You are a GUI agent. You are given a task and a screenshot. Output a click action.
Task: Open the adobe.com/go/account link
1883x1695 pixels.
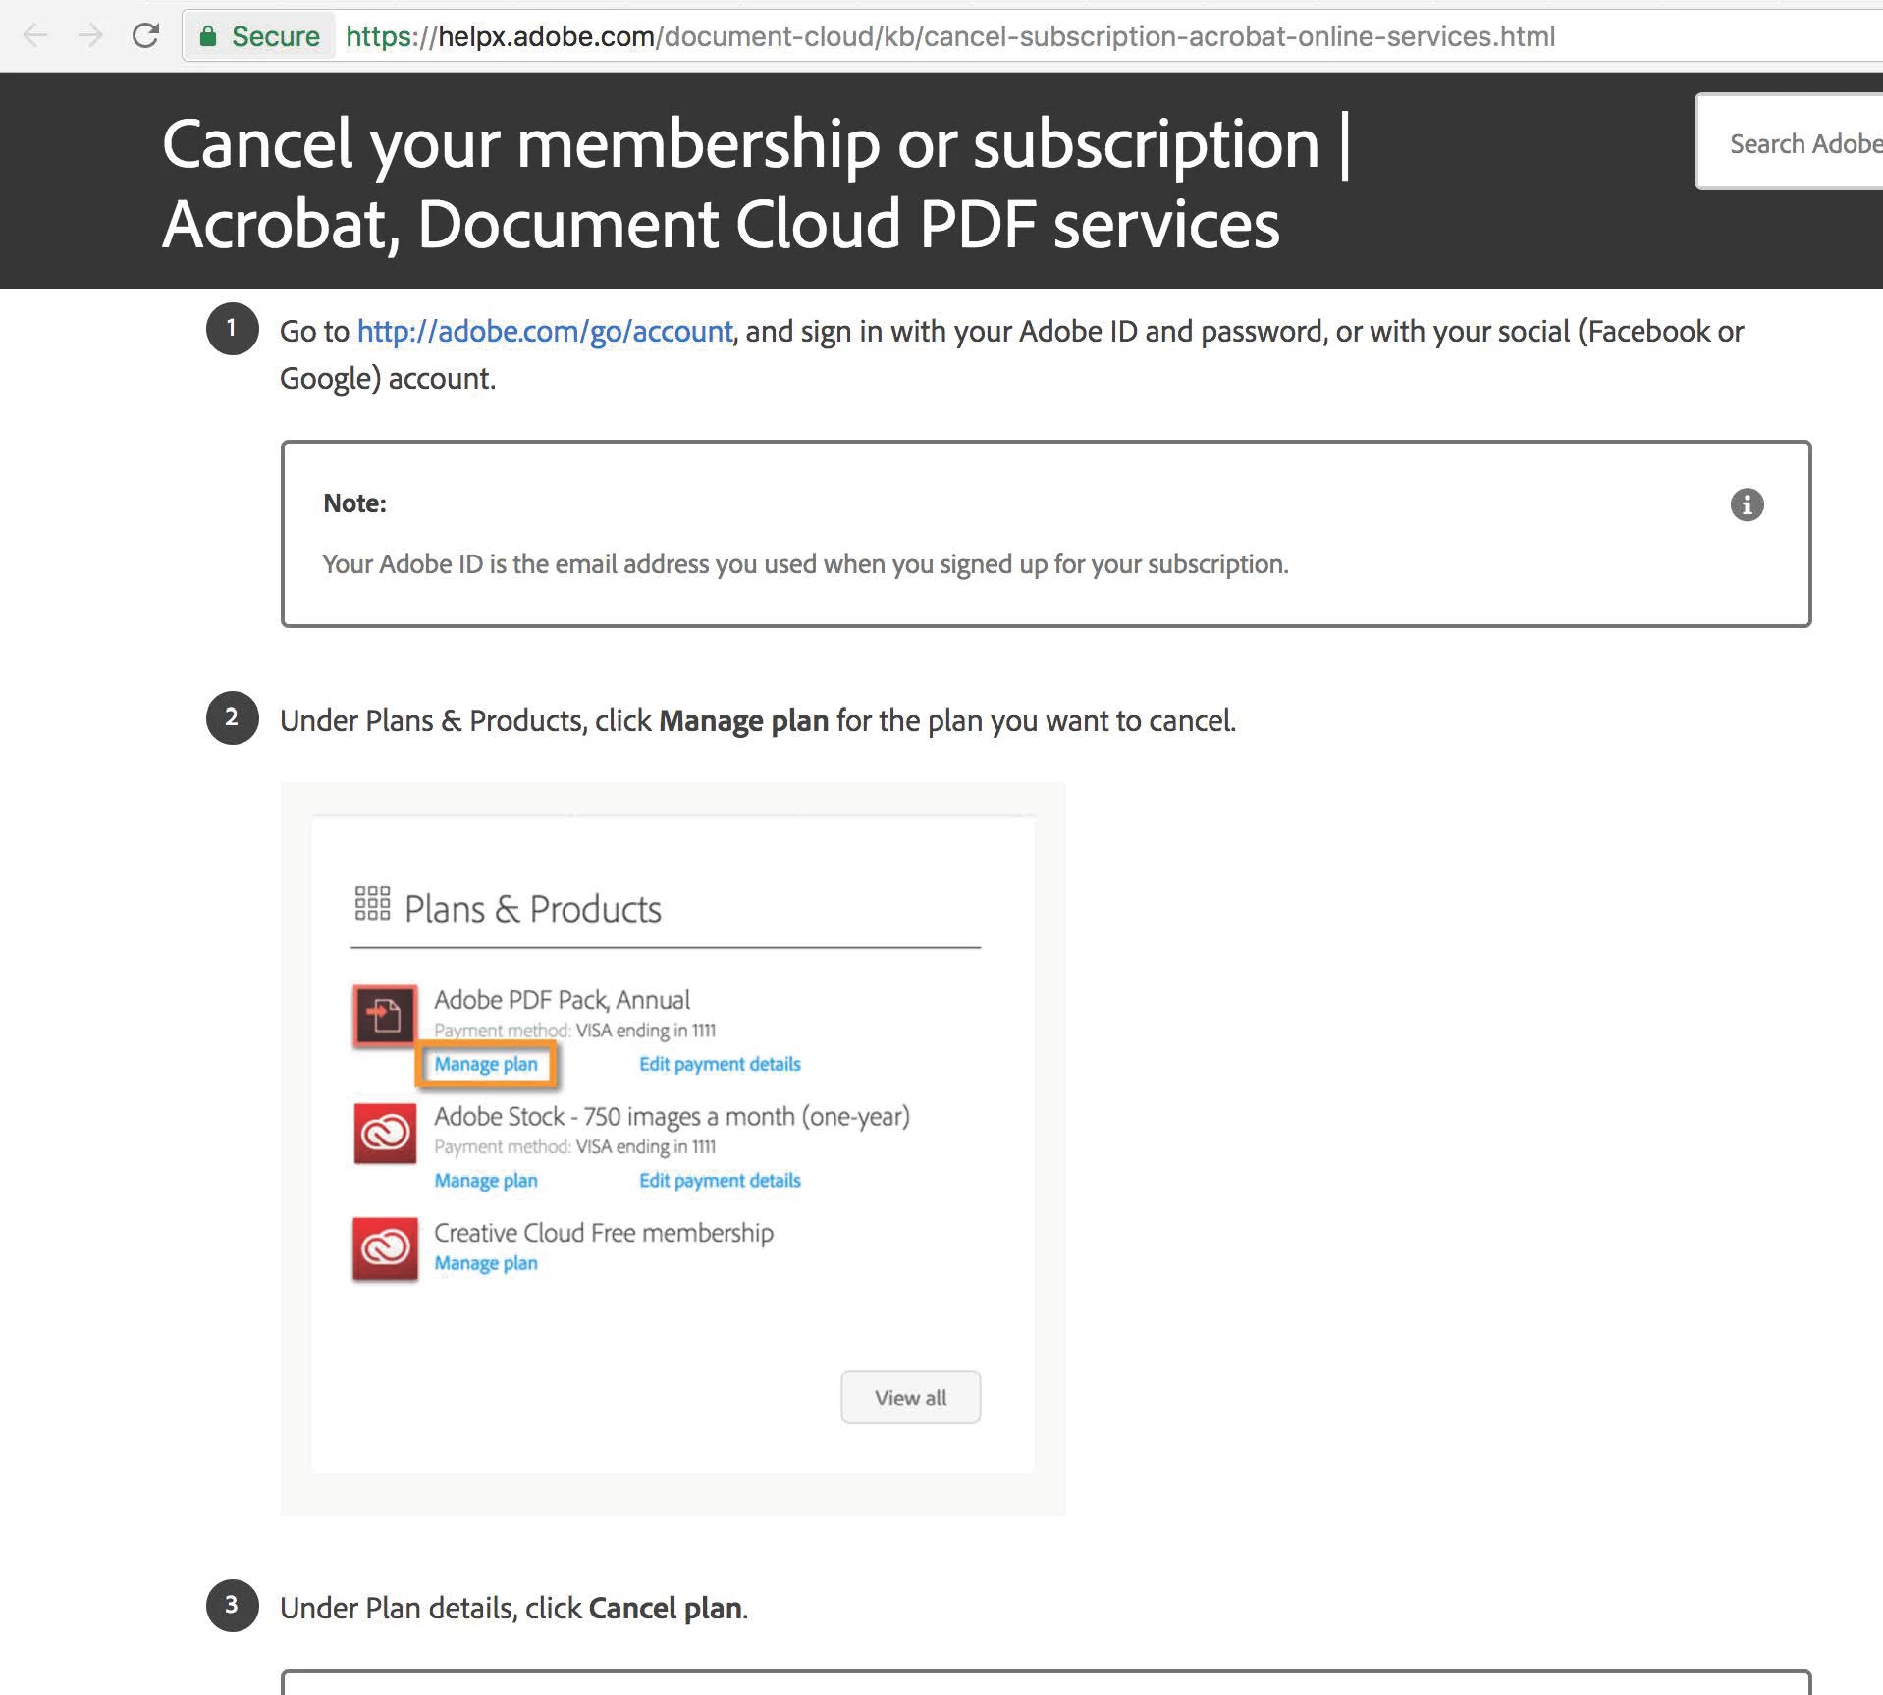point(545,332)
